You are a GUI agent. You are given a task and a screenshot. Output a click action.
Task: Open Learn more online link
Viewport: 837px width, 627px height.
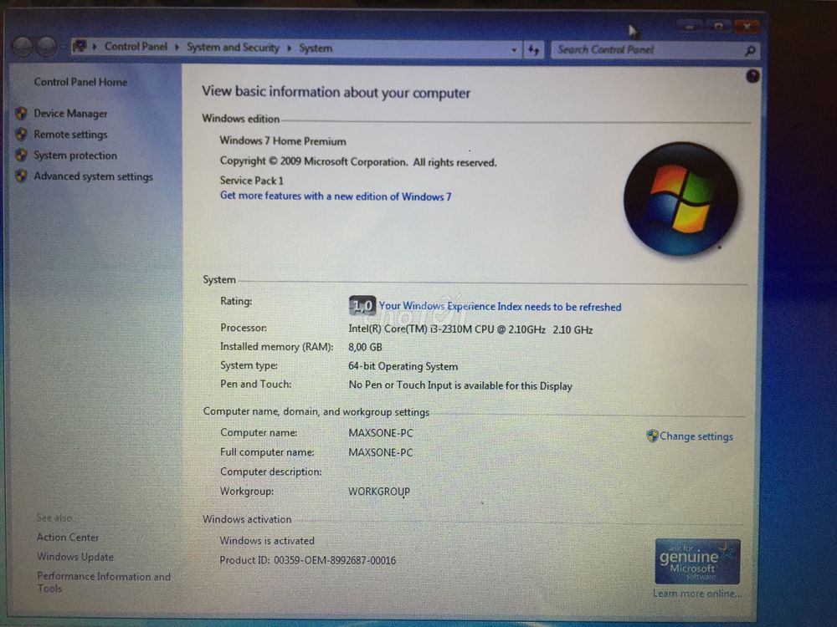pos(697,594)
